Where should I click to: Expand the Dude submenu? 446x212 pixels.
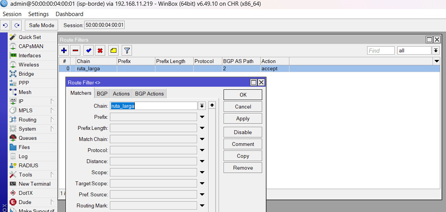[52, 202]
